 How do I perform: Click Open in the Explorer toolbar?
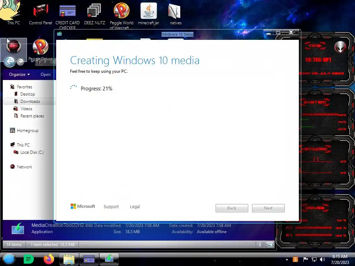[x=45, y=74]
